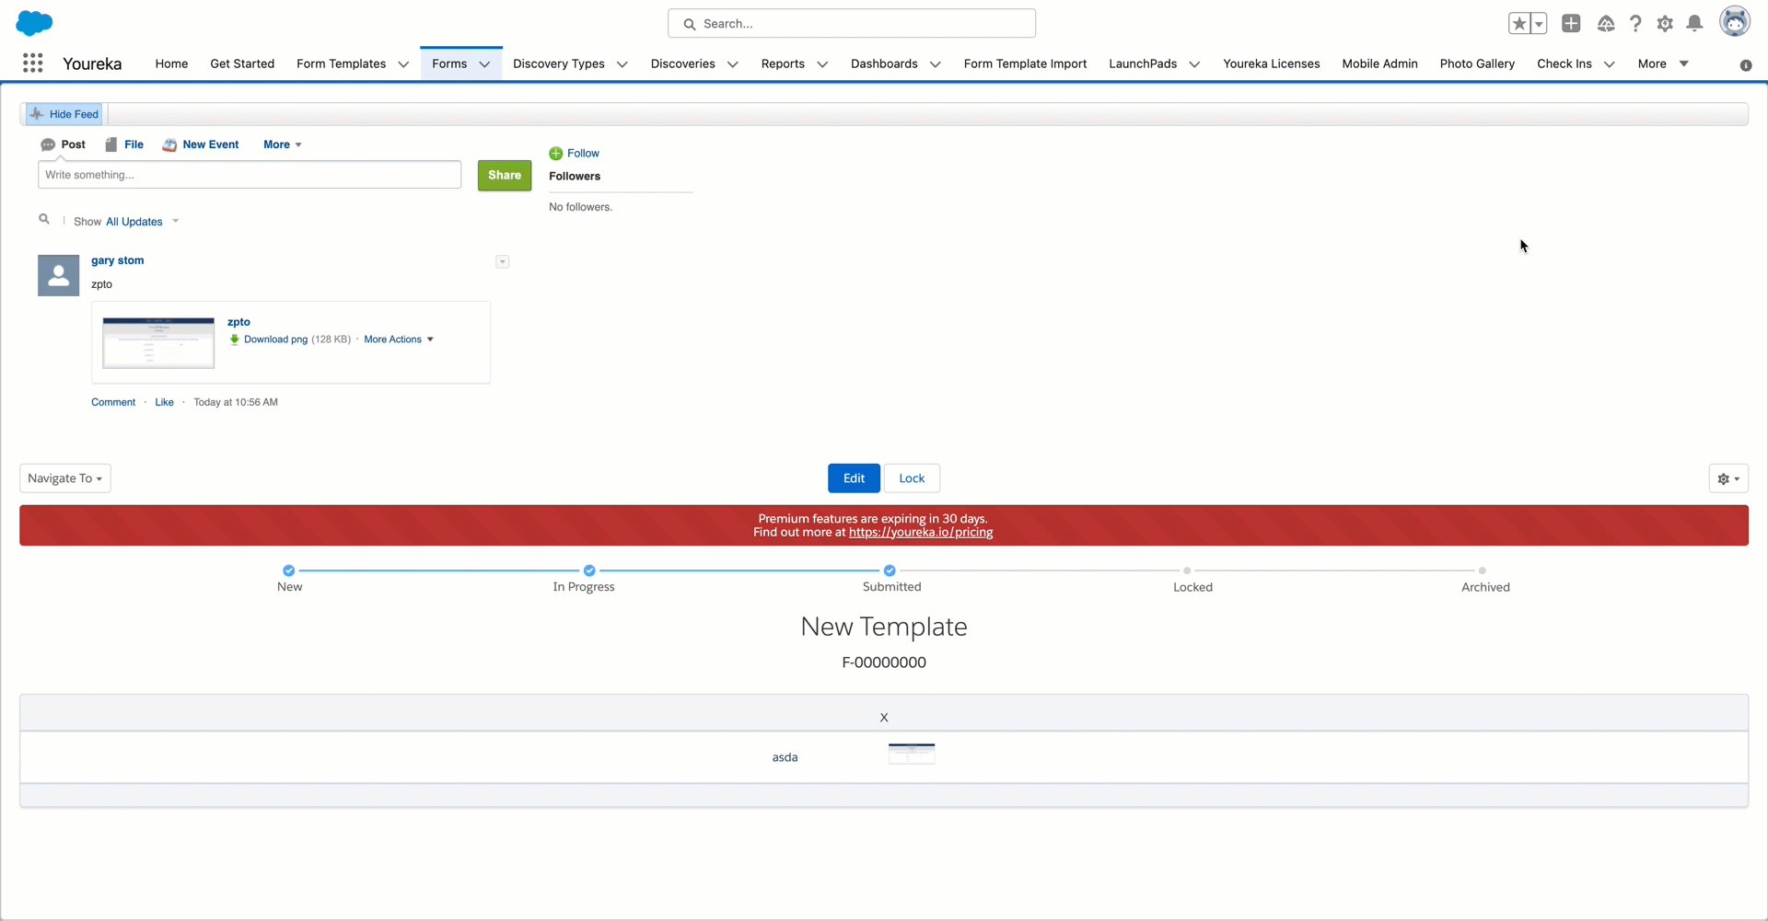Open the Global Actions plus icon
The image size is (1768, 921).
(x=1571, y=24)
